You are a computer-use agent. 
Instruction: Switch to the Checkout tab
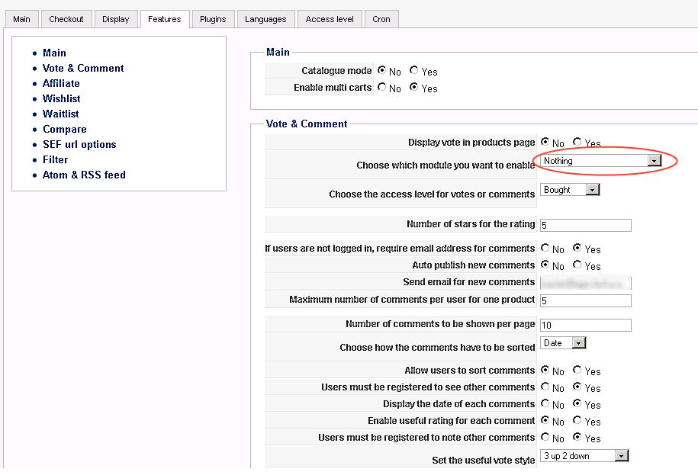click(66, 19)
